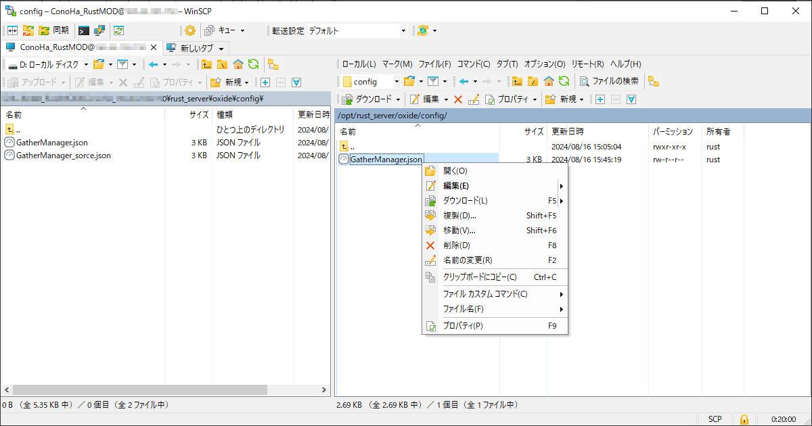Refresh the remote panel
The image size is (812, 426).
coord(564,82)
